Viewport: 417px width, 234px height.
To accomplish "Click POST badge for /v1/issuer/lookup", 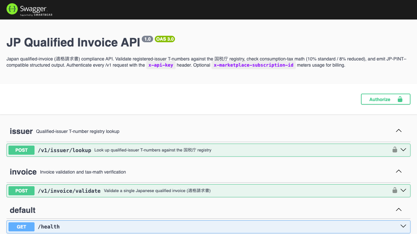I will [x=22, y=150].
